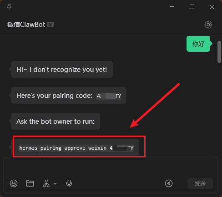This screenshot has width=222, height=197.
Task: Click the "Ask the bot owner to run:" message
Action: (55, 121)
